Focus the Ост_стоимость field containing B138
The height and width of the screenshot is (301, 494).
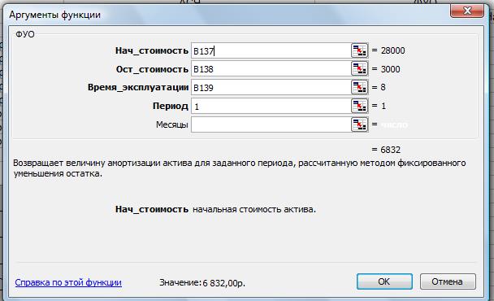[271, 69]
